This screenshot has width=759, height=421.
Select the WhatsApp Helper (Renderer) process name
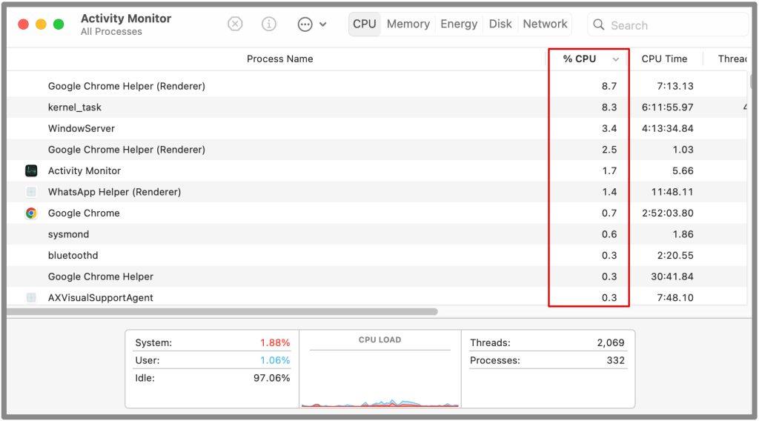[x=114, y=192]
